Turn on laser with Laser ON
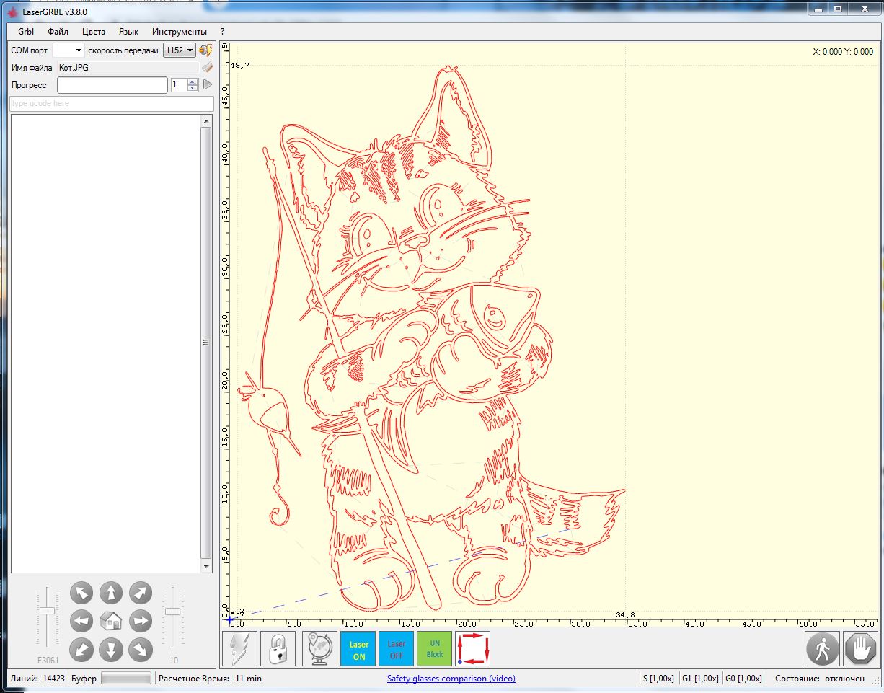Screen dimensions: 884x693 click(358, 649)
